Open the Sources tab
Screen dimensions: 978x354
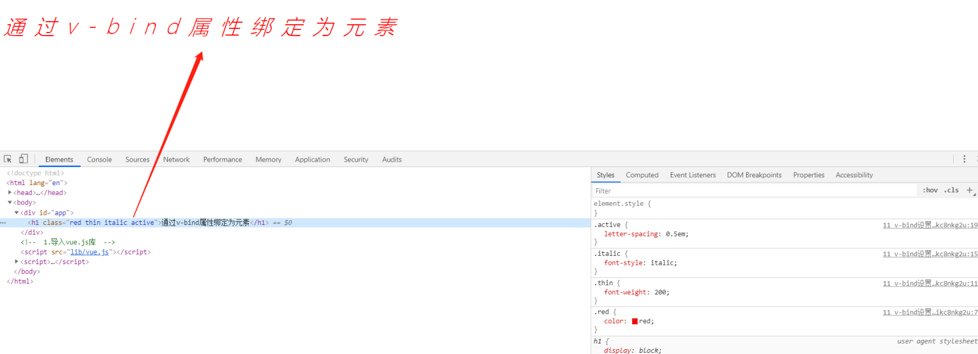[138, 160]
